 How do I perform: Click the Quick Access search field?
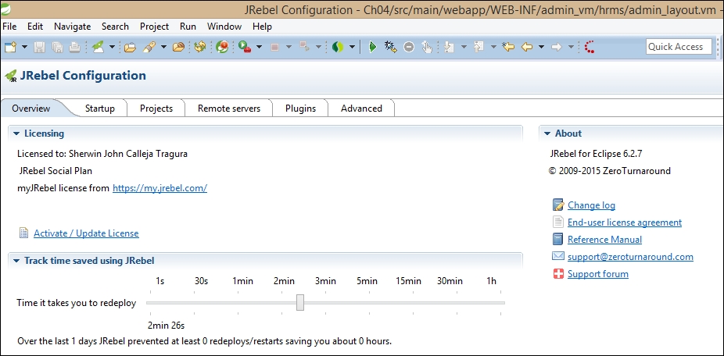678,47
